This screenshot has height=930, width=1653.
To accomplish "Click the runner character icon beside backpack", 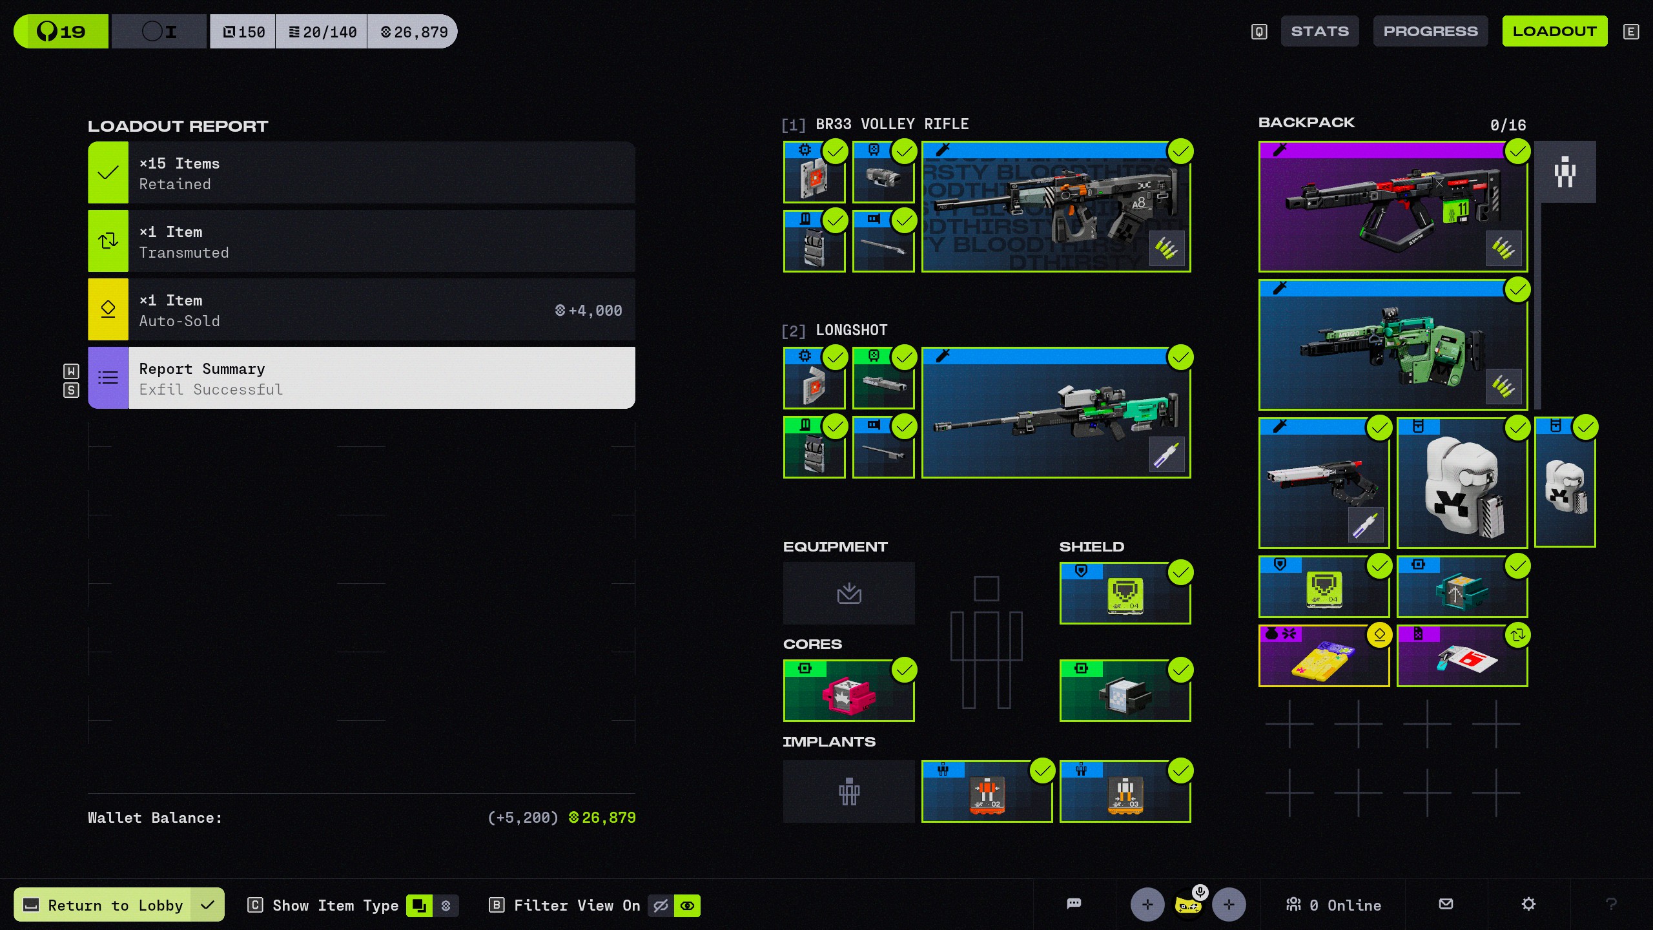I will click(x=1565, y=172).
